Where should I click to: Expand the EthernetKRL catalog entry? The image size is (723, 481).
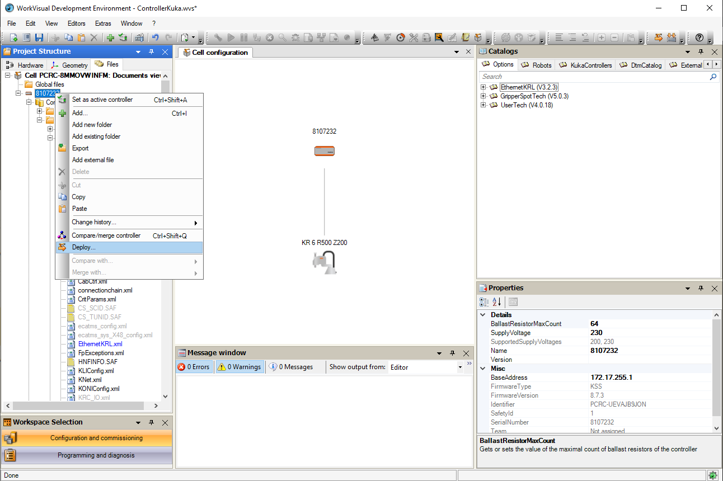tap(483, 87)
